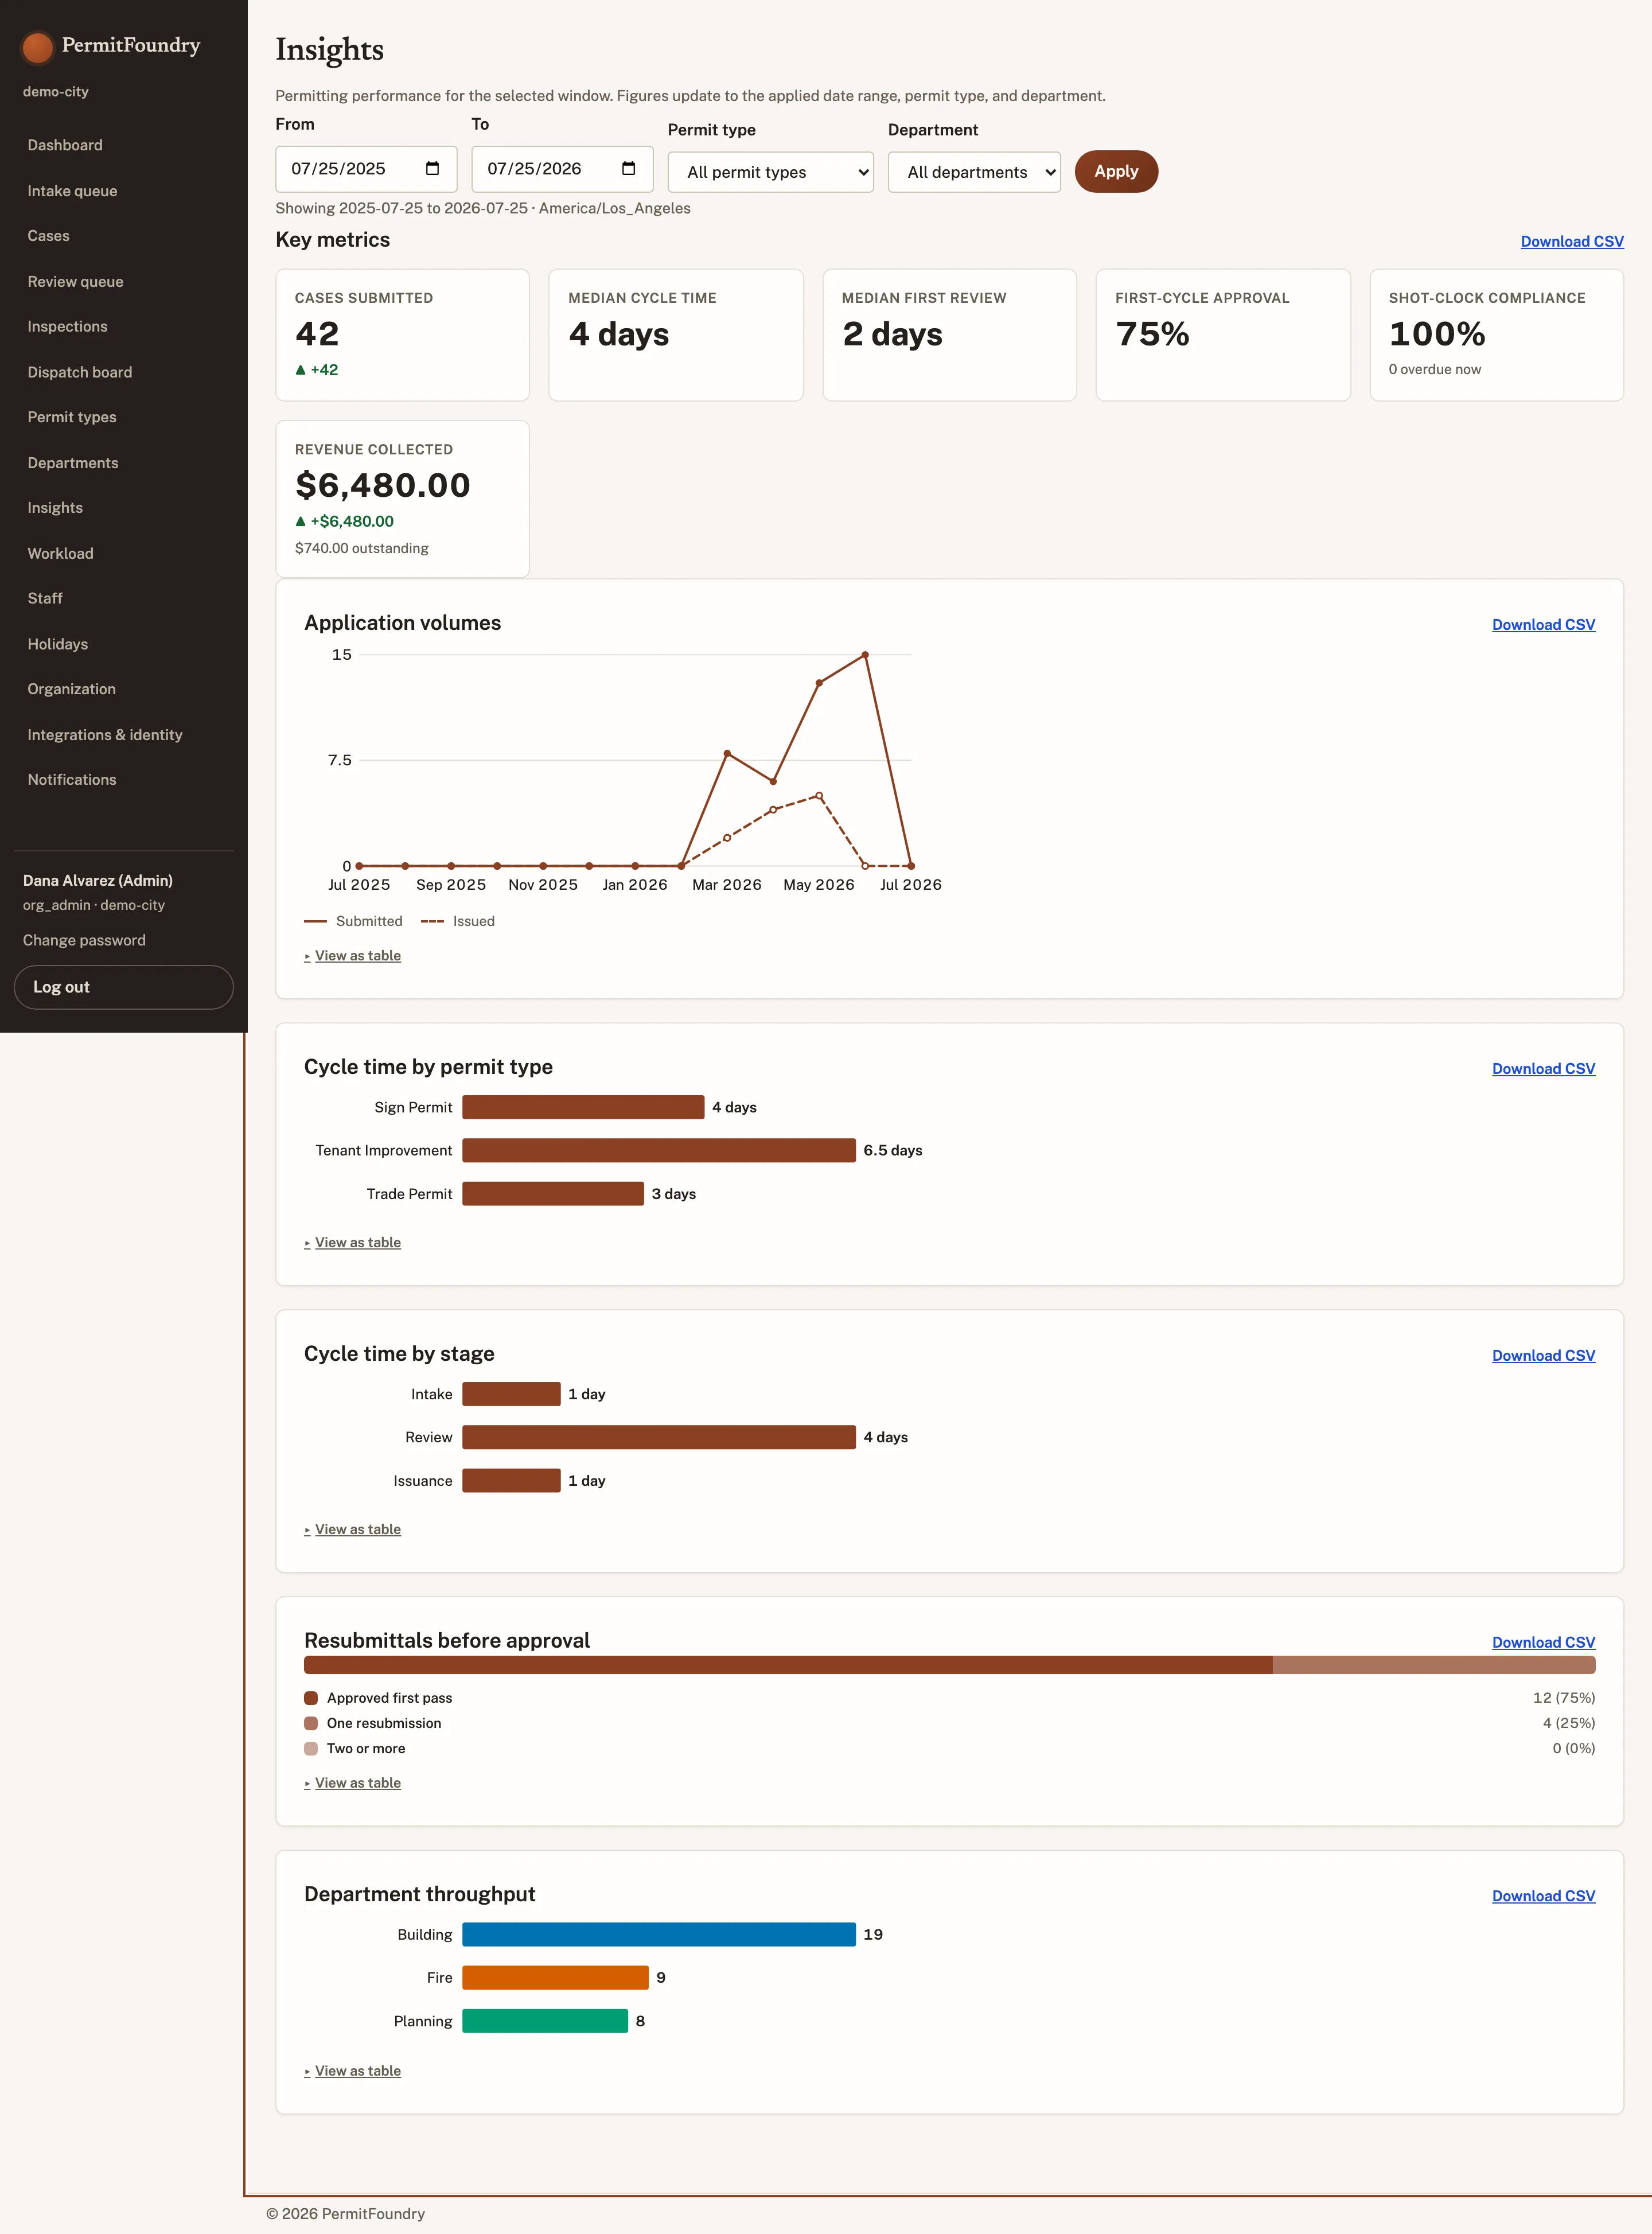Image resolution: width=1652 pixels, height=2234 pixels.
Task: Open Cases in sidebar
Action: coord(48,236)
